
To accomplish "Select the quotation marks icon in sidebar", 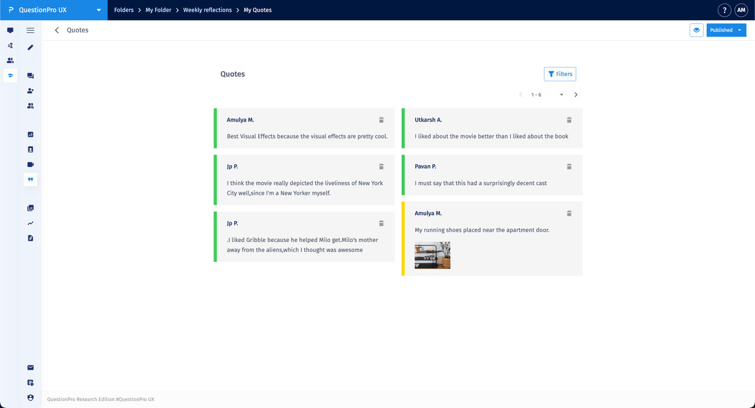I will pos(31,179).
